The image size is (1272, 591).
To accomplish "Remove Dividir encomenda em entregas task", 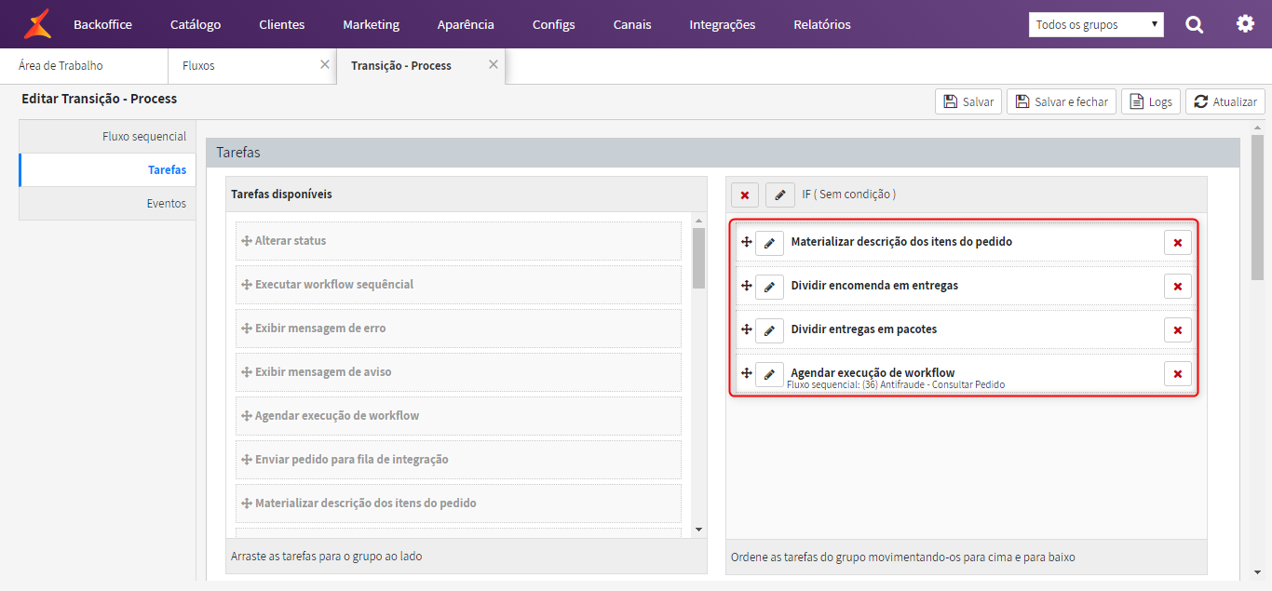I will tap(1178, 286).
